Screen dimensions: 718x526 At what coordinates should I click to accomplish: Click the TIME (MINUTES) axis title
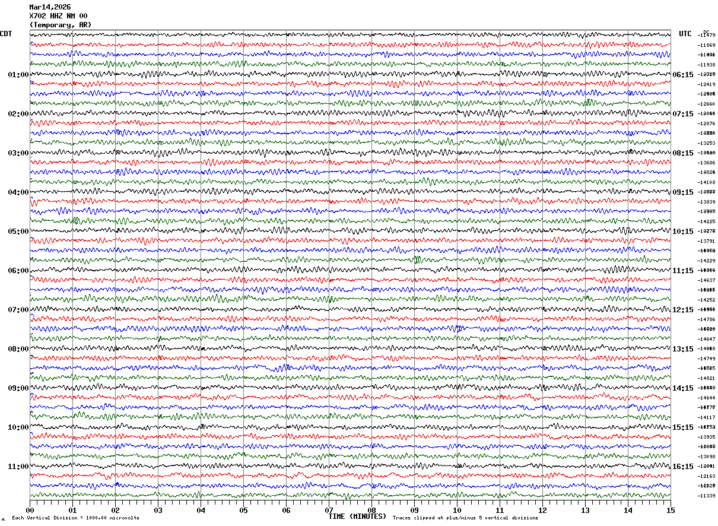coord(357,517)
